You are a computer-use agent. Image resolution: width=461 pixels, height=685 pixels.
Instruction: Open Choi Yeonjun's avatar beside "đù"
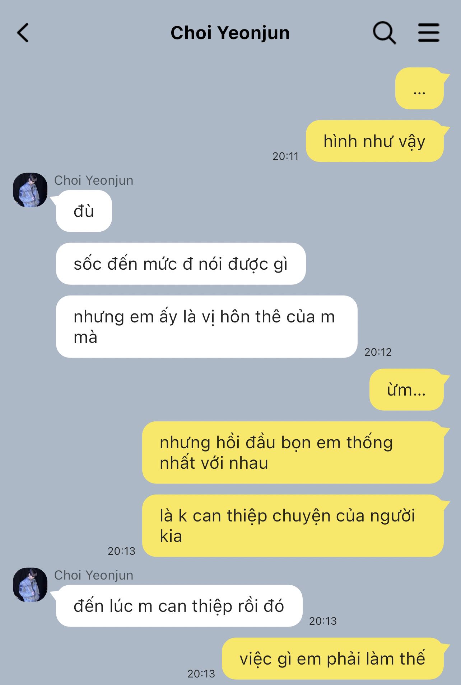pyautogui.click(x=30, y=190)
